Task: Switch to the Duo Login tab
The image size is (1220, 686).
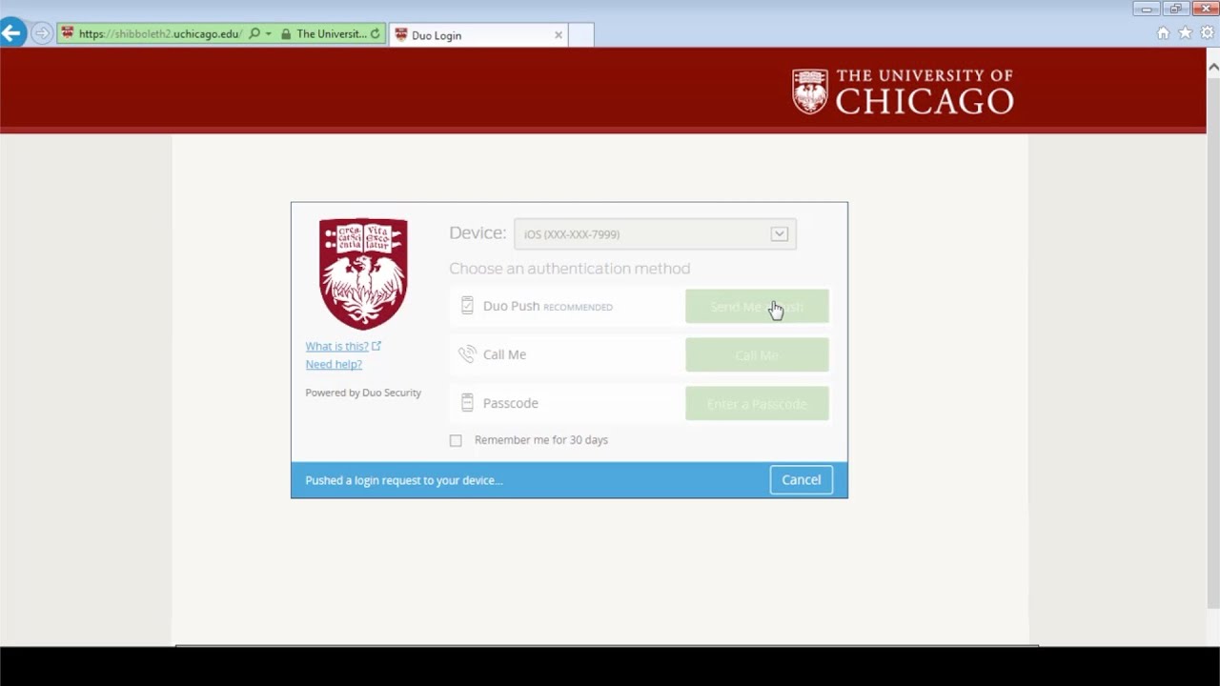Action: tap(477, 35)
